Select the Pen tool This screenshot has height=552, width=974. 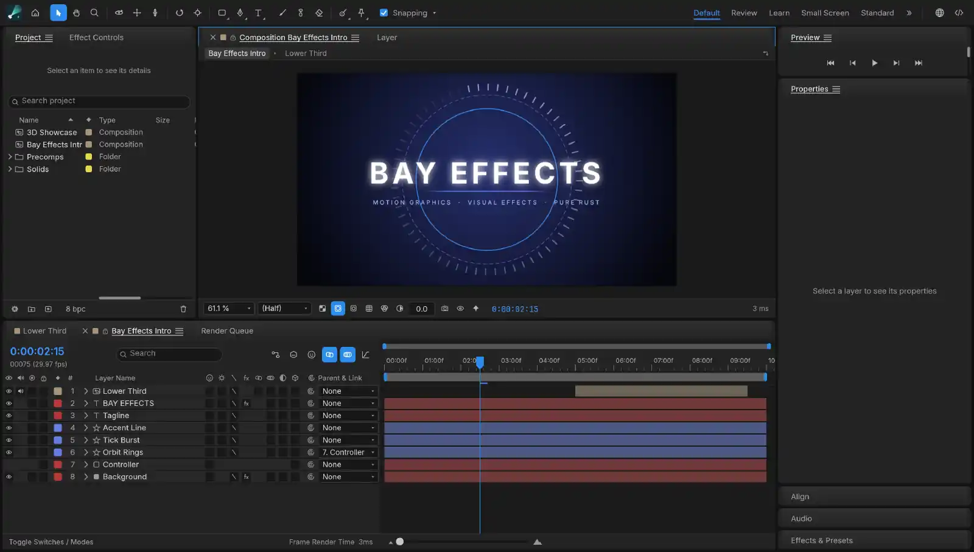pos(240,13)
